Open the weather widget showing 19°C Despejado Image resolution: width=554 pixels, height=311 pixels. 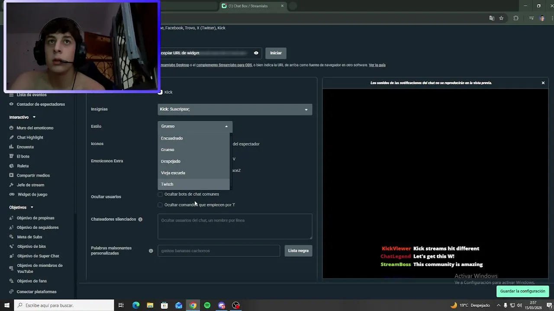point(470,305)
